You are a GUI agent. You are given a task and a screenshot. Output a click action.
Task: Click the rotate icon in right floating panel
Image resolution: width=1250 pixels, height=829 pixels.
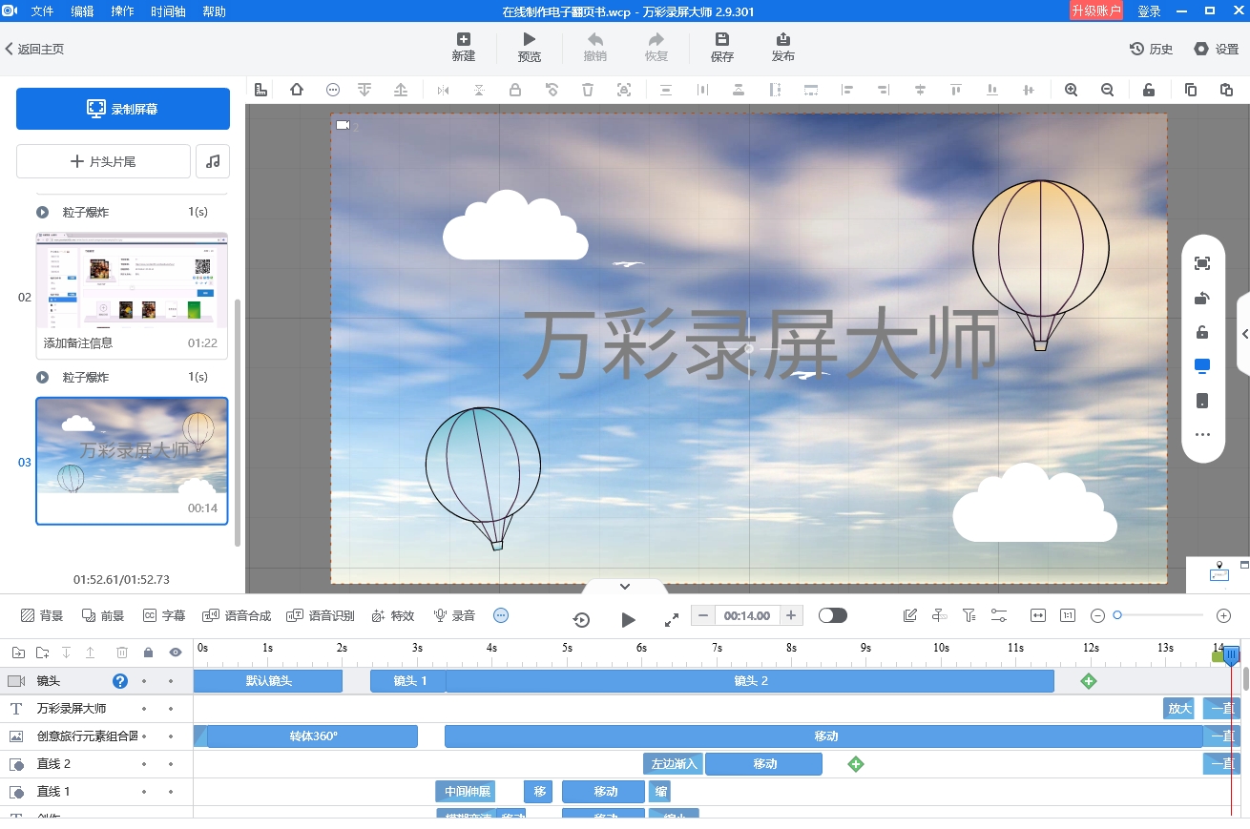(x=1202, y=298)
